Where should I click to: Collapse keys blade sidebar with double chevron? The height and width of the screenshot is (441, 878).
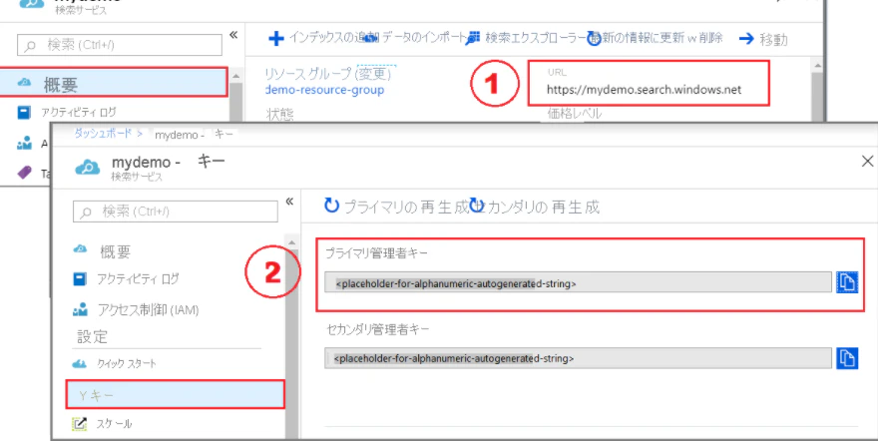click(289, 202)
